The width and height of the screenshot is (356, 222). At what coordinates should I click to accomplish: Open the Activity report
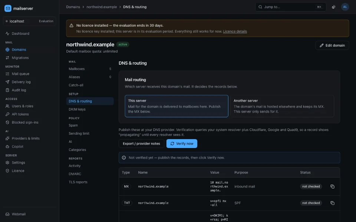(x=90, y=166)
